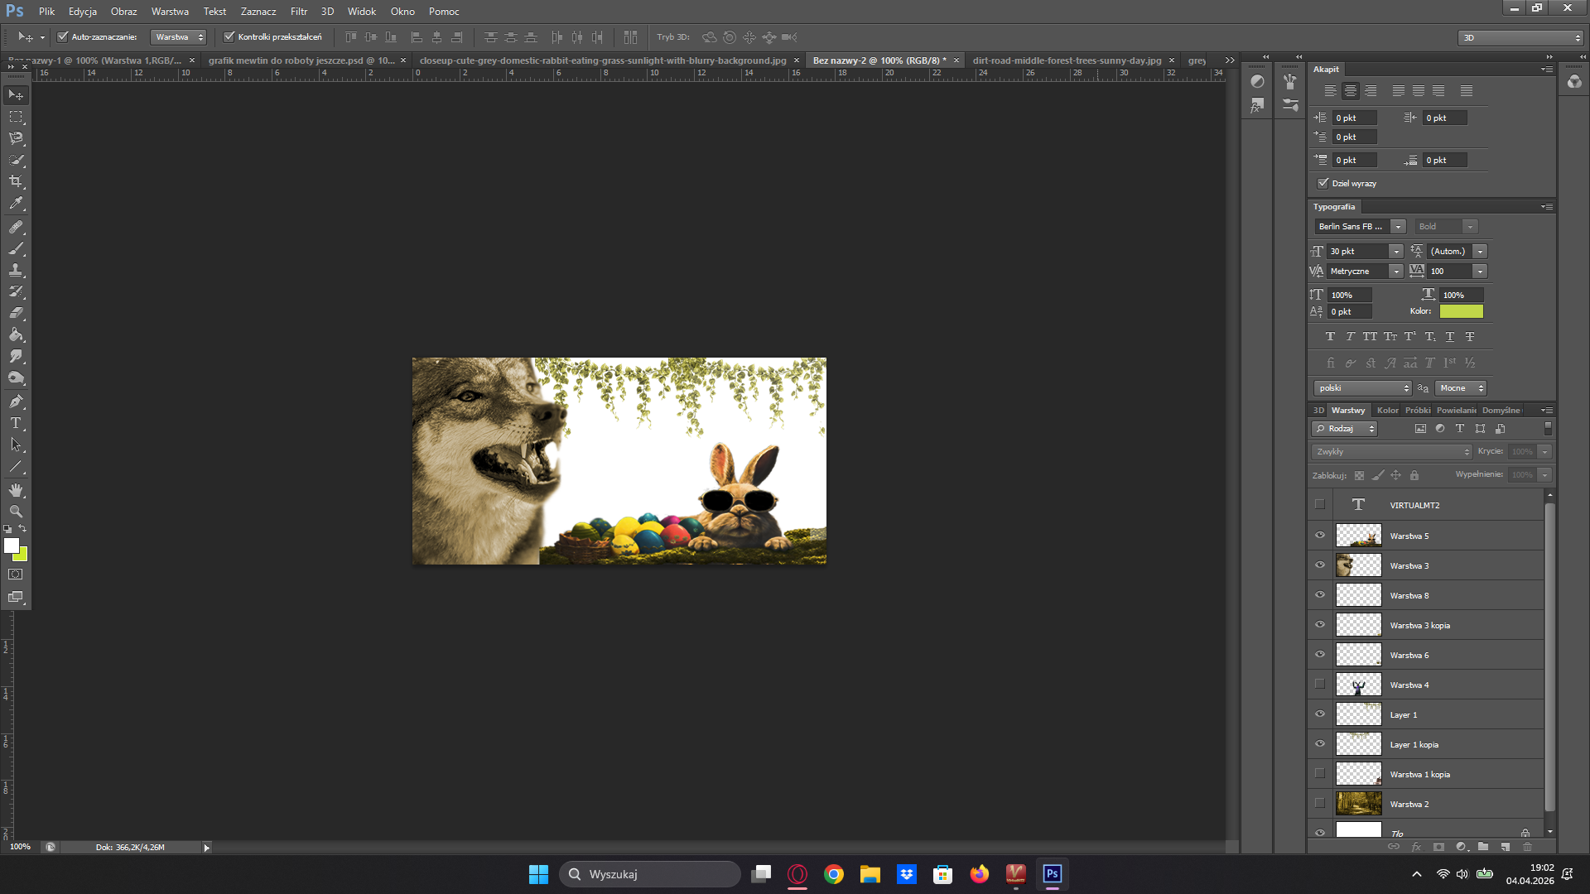Switch to the Próbki panel tab
The height and width of the screenshot is (894, 1590).
pyautogui.click(x=1417, y=411)
